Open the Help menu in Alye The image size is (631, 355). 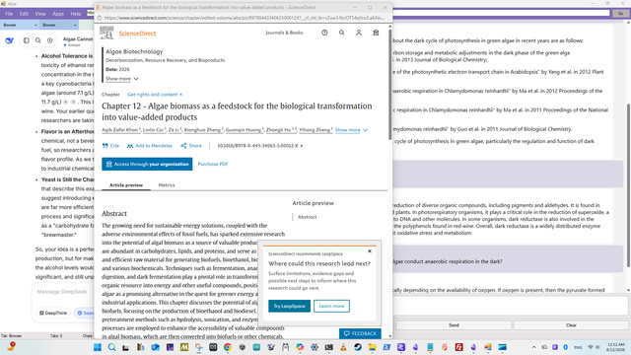tap(76, 14)
